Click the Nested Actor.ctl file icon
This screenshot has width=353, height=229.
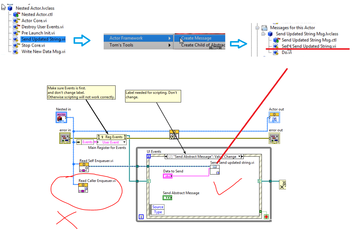(16, 14)
